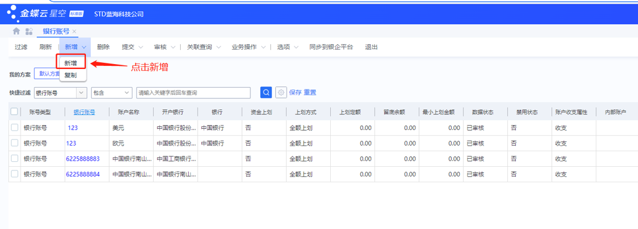Expand the 选项 dropdown arrow
The height and width of the screenshot is (229, 638).
pos(296,47)
